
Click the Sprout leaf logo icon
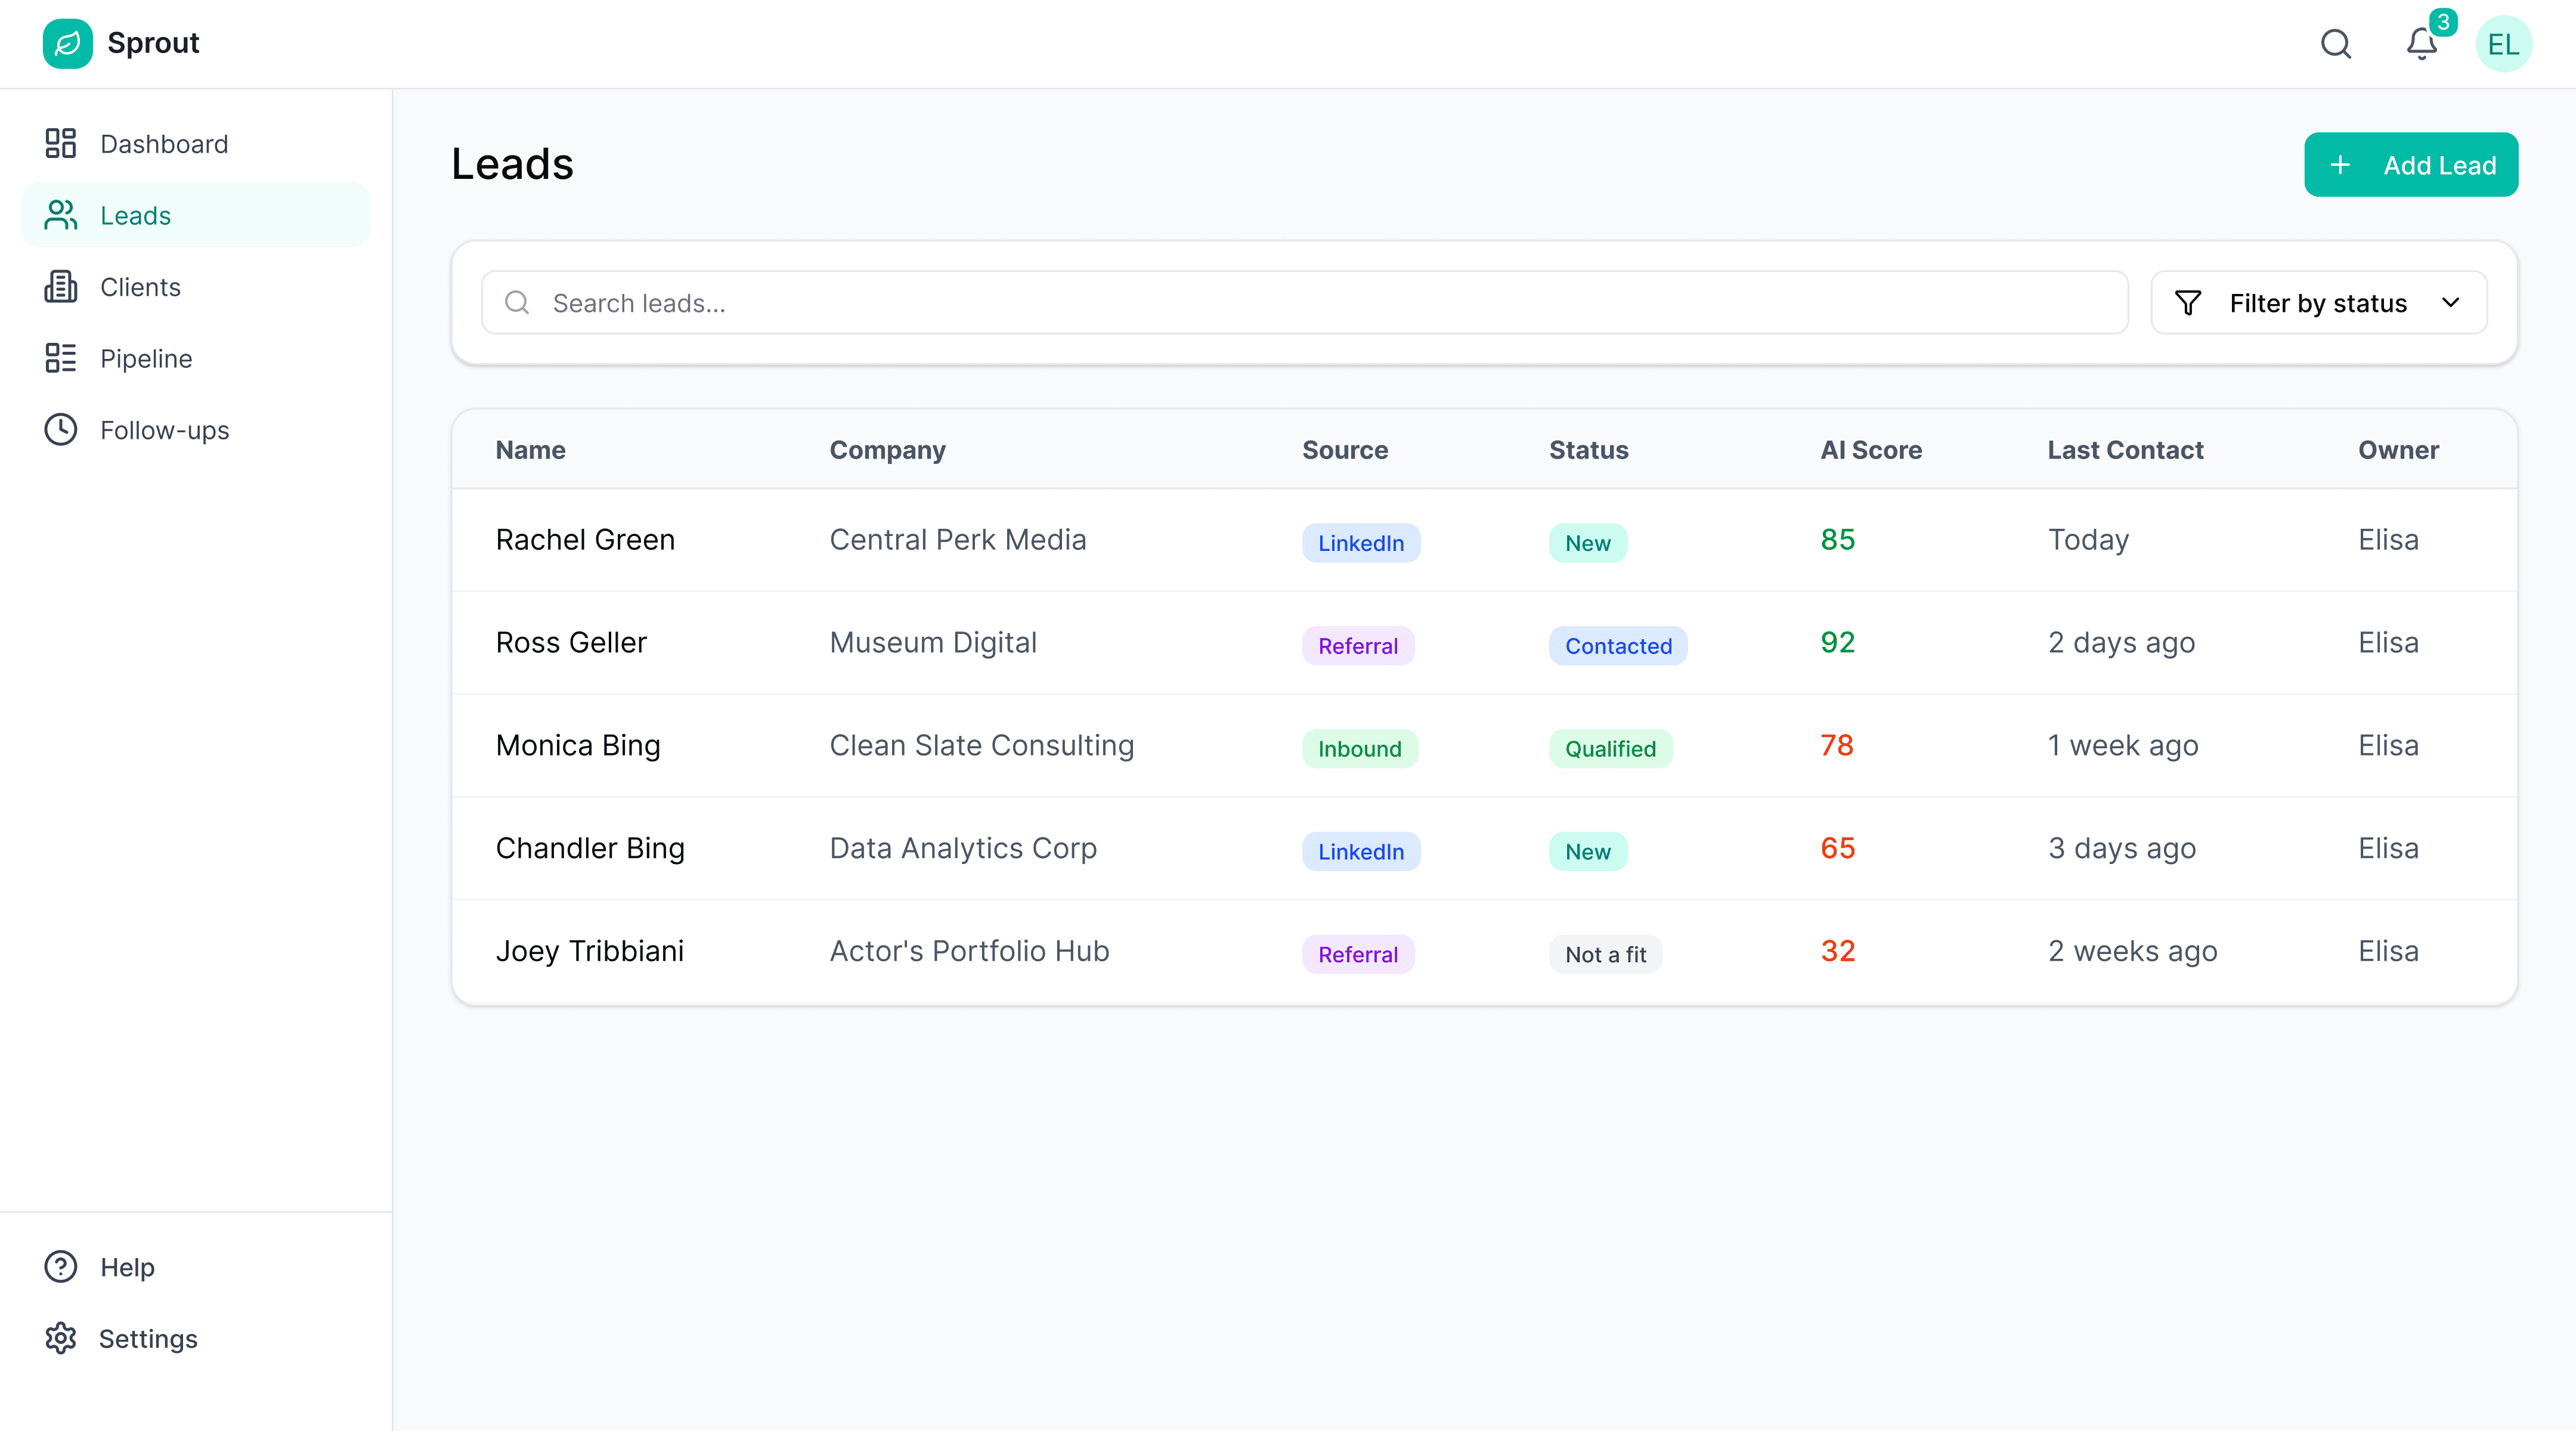click(x=67, y=43)
